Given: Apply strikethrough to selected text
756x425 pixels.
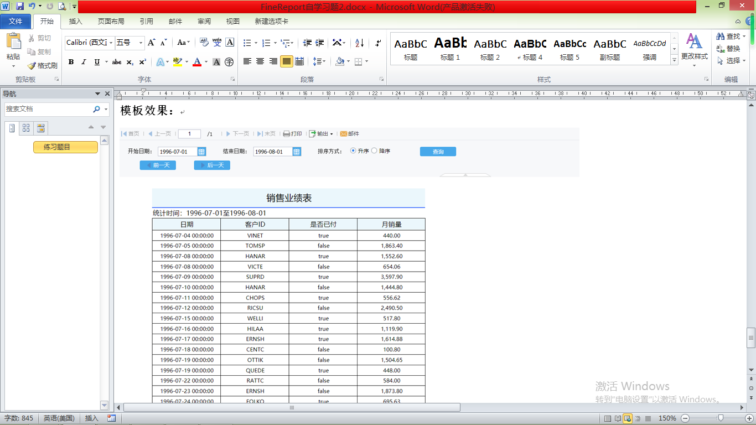Looking at the screenshot, I should coord(117,62).
